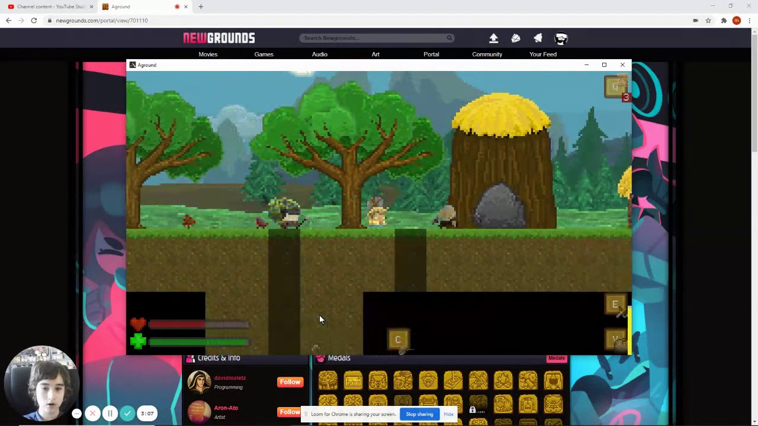Screen dimensions: 758x426
Task: Open the Art menu on Newgrounds
Action: [375, 54]
